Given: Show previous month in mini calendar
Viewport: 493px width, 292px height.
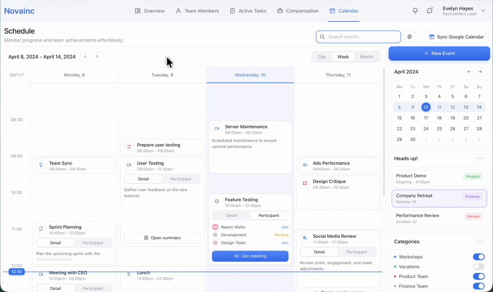Looking at the screenshot, I should point(469,72).
